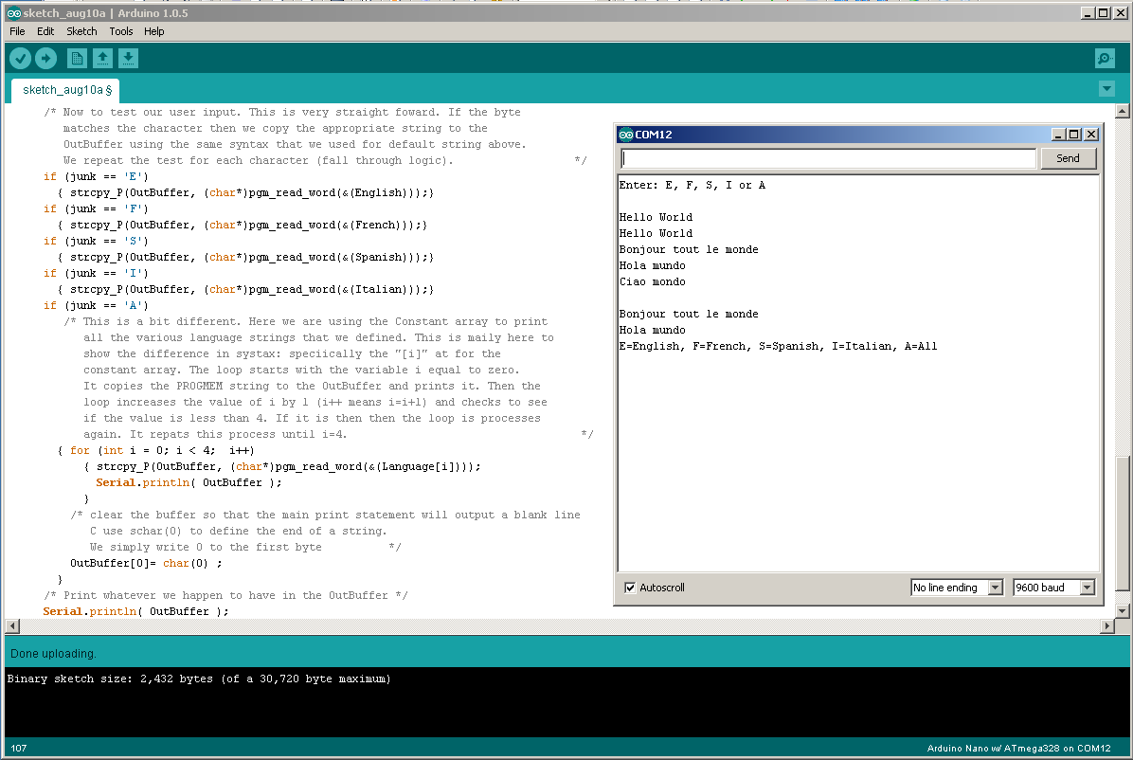Open the 9600 baud rate dropdown
The width and height of the screenshot is (1133, 760).
click(x=1054, y=588)
